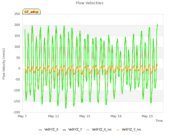Click the orange VelXYZ_Y_ivc legend color marker

point(118,130)
